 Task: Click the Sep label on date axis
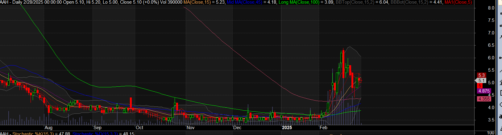pos(97,128)
